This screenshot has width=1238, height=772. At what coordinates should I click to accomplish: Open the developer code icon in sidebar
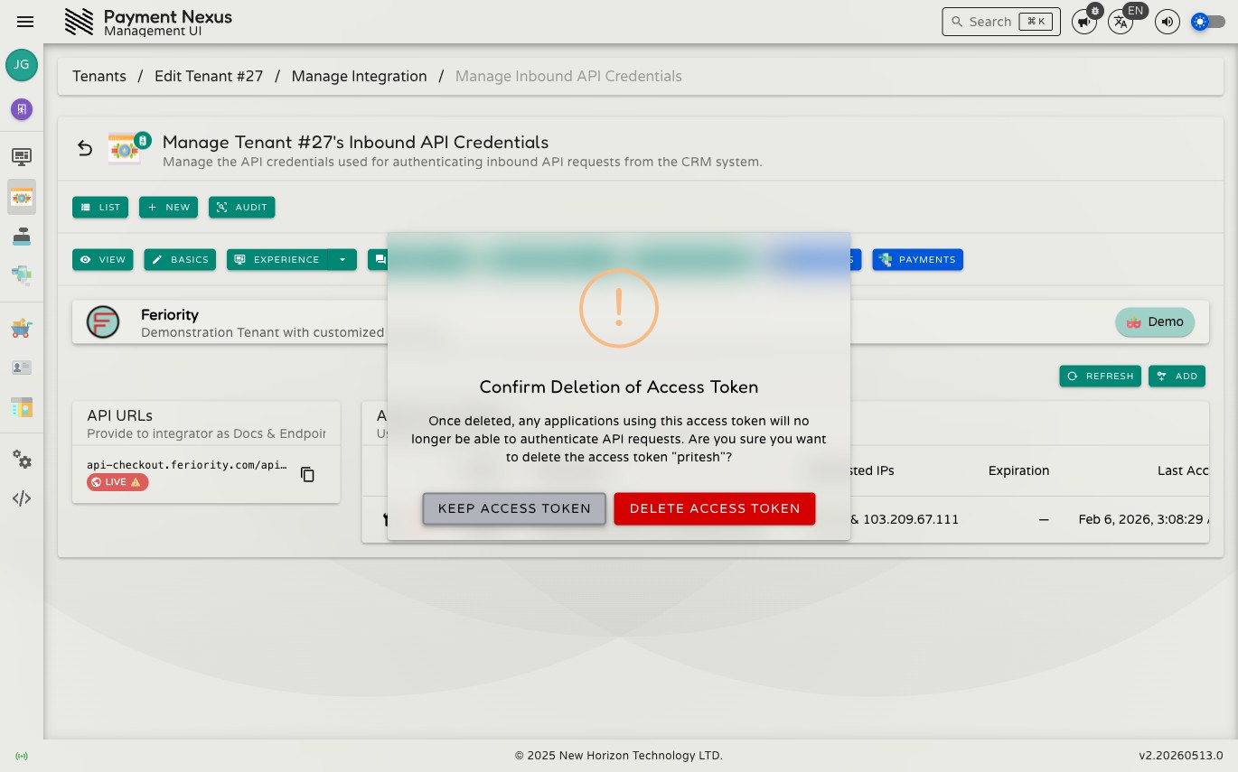[22, 498]
